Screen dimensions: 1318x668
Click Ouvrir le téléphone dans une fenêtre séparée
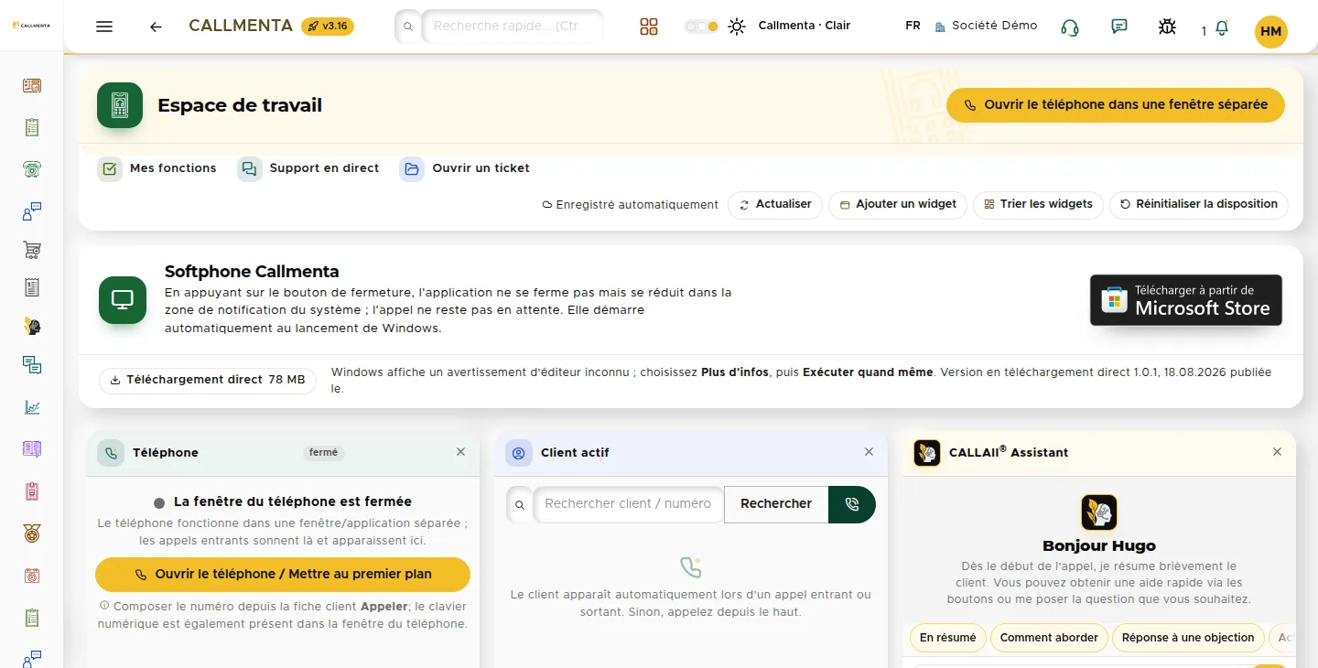1116,105
